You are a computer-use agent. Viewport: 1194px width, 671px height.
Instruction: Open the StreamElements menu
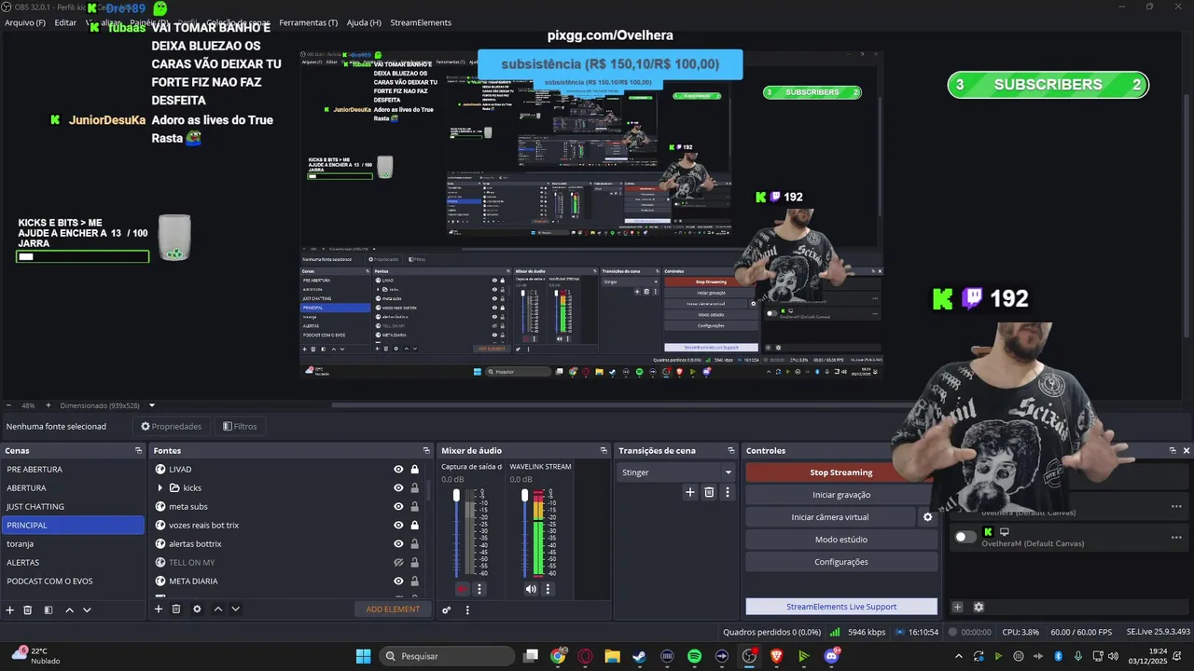click(421, 22)
